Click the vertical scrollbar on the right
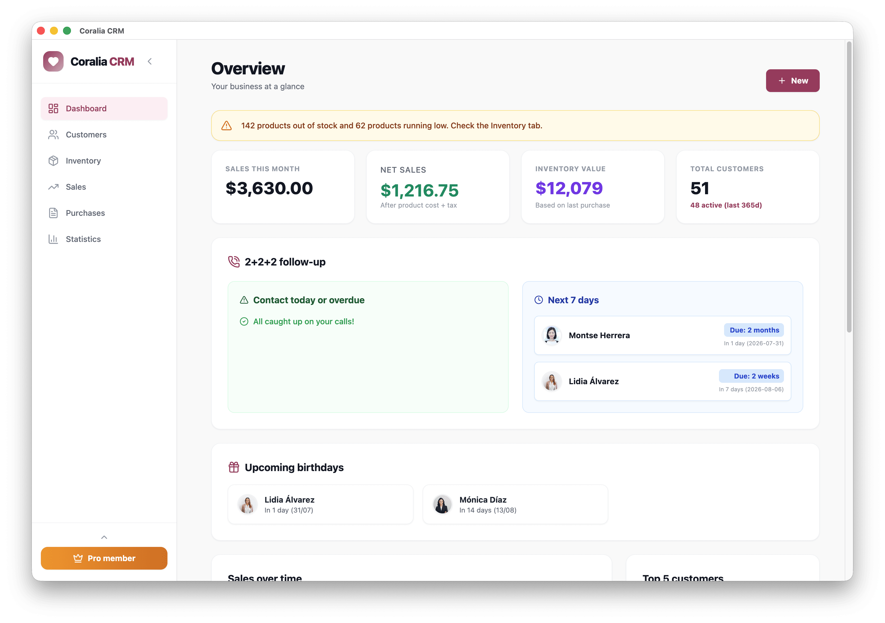885x623 pixels. coord(849,187)
